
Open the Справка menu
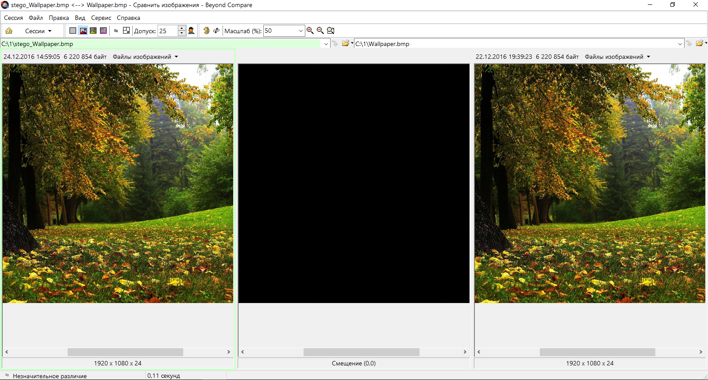coord(128,18)
